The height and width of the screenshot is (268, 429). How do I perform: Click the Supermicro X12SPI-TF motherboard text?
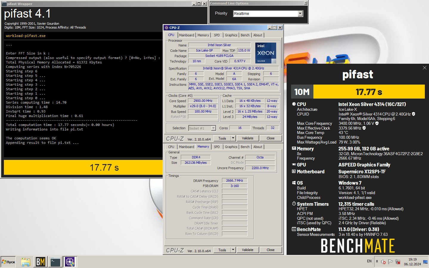click(x=362, y=172)
